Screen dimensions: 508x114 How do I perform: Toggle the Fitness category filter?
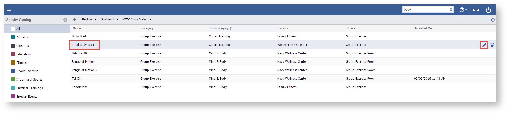click(13, 63)
